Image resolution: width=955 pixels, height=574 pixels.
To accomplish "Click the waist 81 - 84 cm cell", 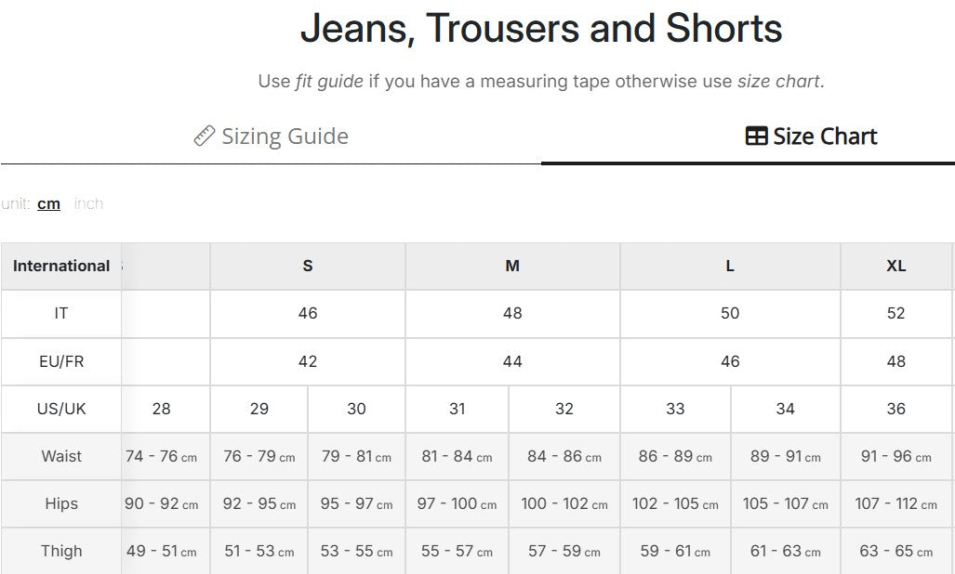I will tap(457, 456).
